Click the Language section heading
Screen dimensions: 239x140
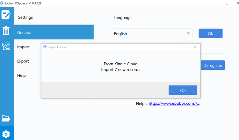click(x=123, y=18)
